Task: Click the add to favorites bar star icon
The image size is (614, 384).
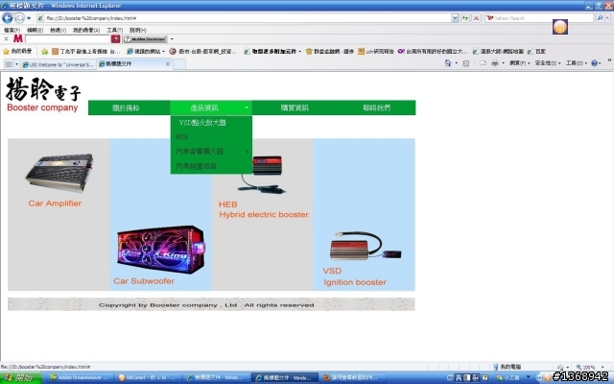Action: 45,51
